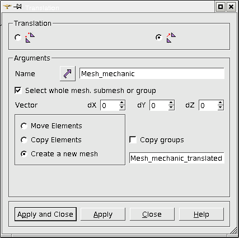The image size is (239, 238).
Task: Click the purple arrow selection button beside Name
Action: point(68,73)
